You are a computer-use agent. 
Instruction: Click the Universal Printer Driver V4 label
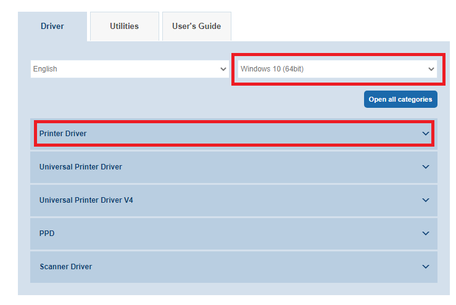pos(86,200)
